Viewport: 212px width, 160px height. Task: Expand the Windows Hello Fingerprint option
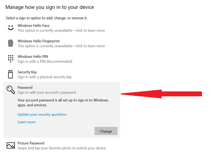(x=62, y=43)
